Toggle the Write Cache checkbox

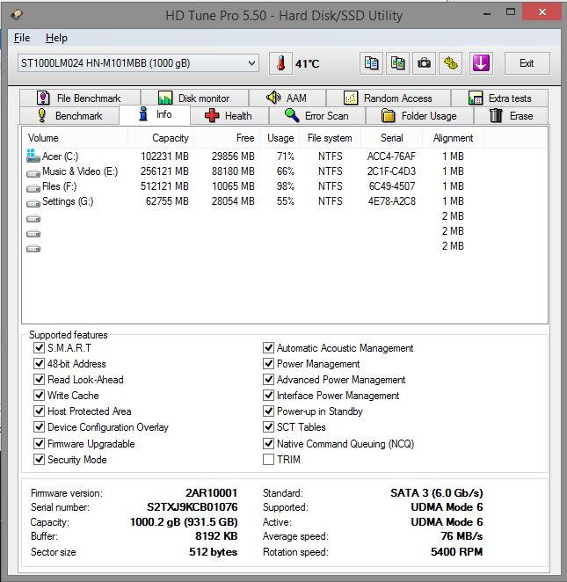pos(39,395)
